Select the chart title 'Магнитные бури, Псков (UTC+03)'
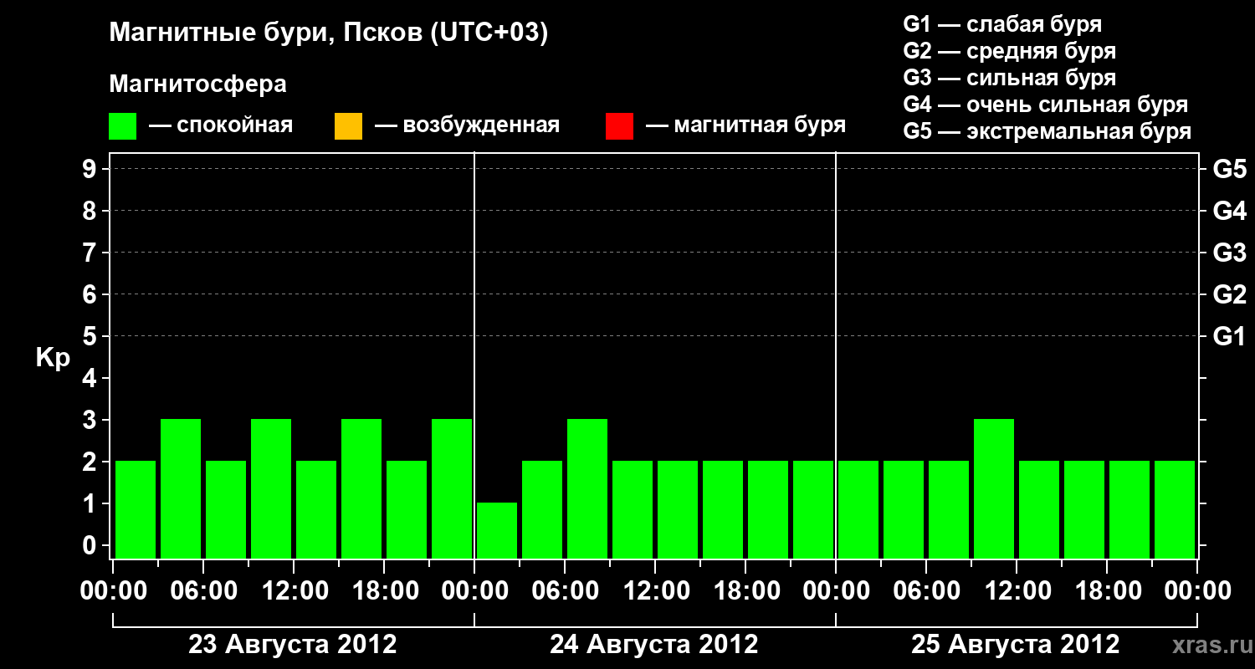Screen dimensions: 1255x669 (x=329, y=33)
